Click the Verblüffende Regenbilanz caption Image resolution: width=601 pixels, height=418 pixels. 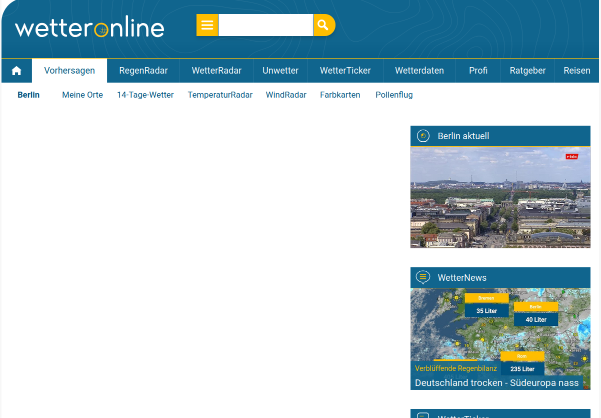pos(456,368)
